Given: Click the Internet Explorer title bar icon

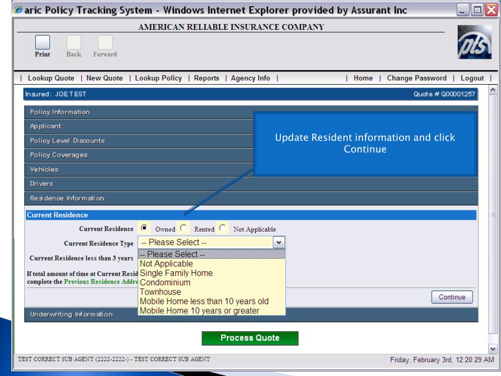Looking at the screenshot, I should click(x=19, y=10).
